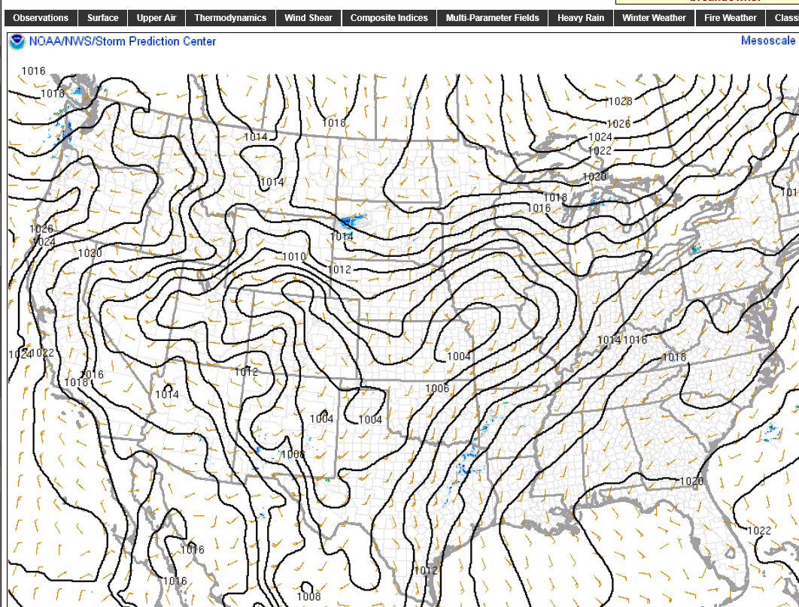Click the 1024 label near the Great Lakes
The width and height of the screenshot is (799, 607).
(x=600, y=137)
